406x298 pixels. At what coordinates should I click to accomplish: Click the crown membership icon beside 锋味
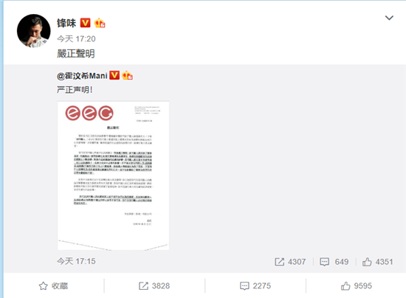[100, 23]
